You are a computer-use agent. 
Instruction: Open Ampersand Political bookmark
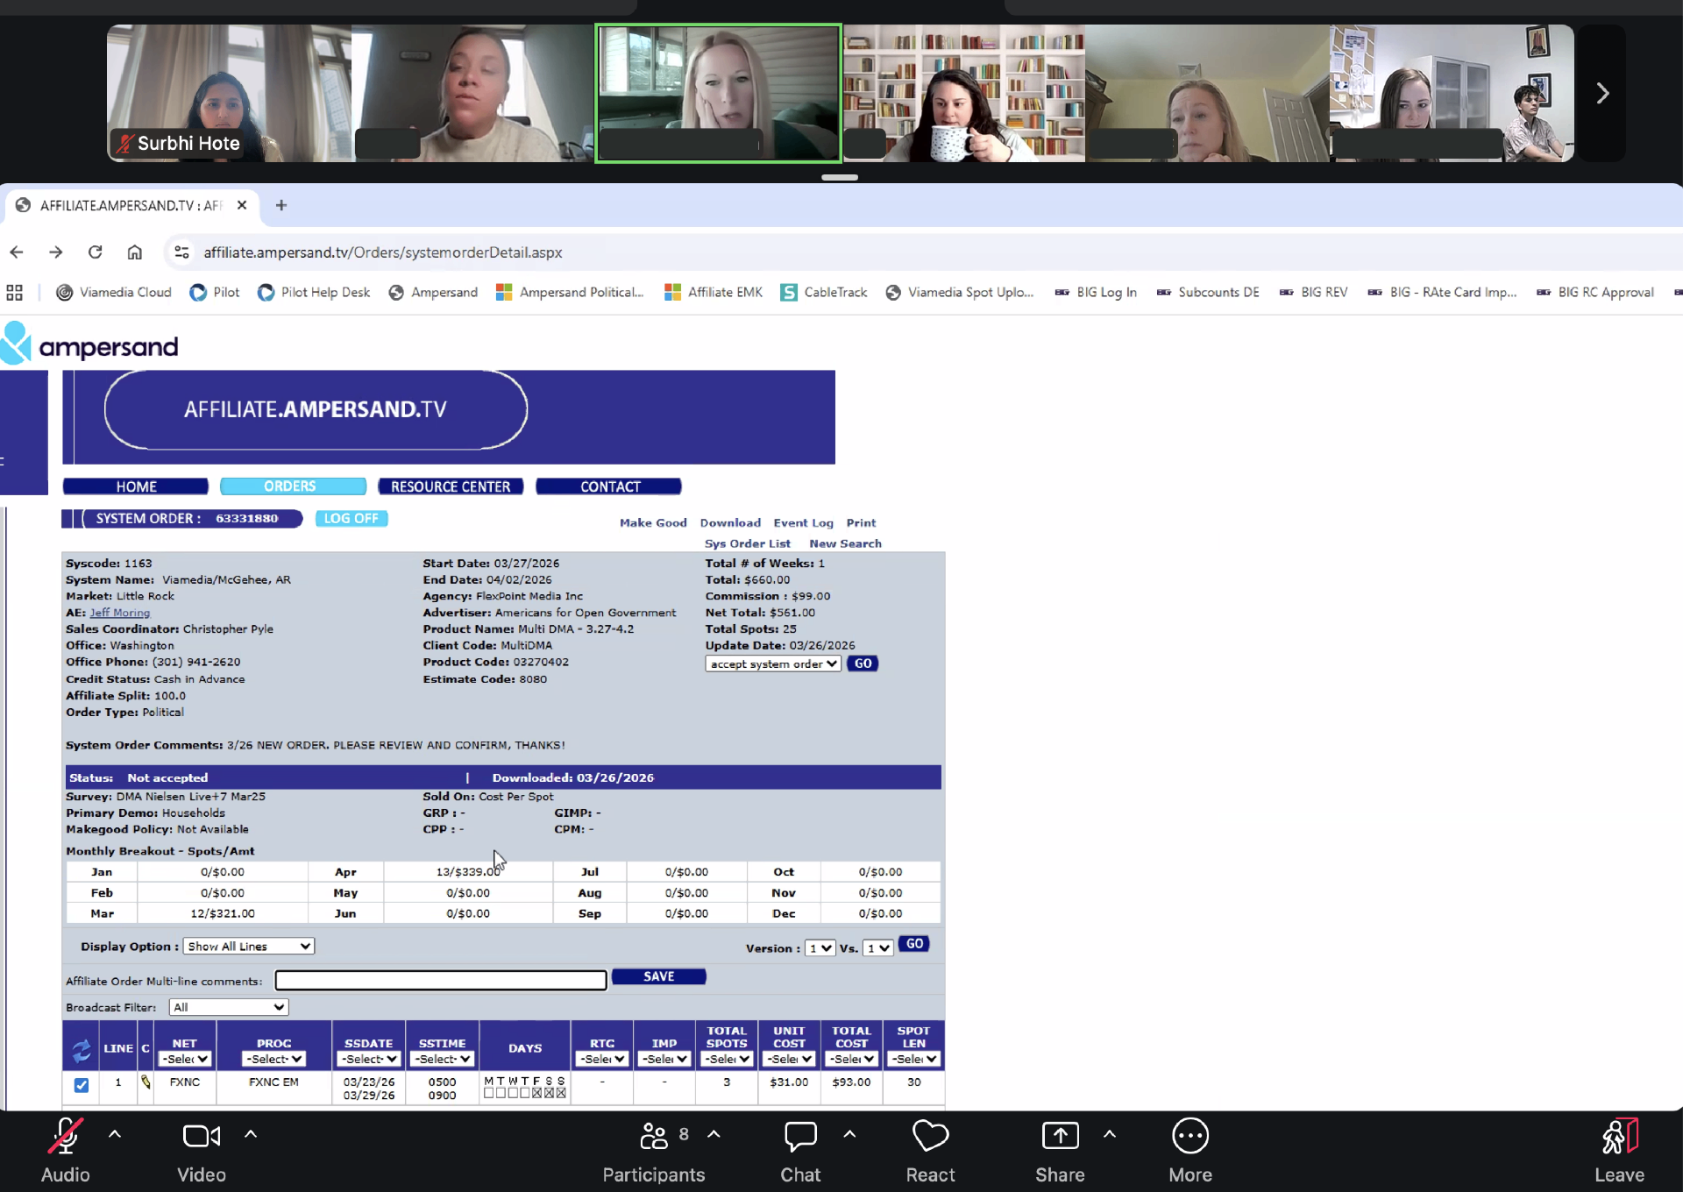570,293
